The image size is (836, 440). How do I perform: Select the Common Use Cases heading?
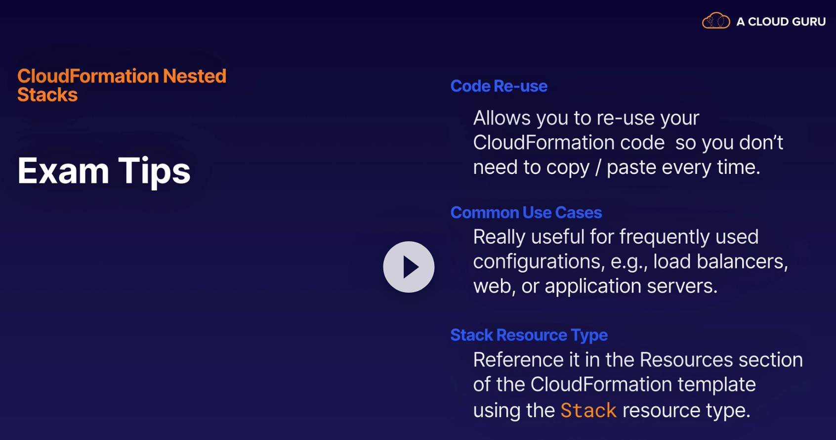click(526, 213)
